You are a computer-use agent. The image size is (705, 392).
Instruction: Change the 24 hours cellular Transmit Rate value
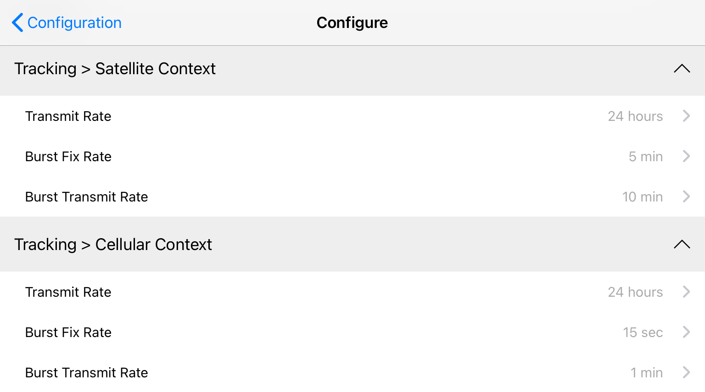pyautogui.click(x=635, y=292)
